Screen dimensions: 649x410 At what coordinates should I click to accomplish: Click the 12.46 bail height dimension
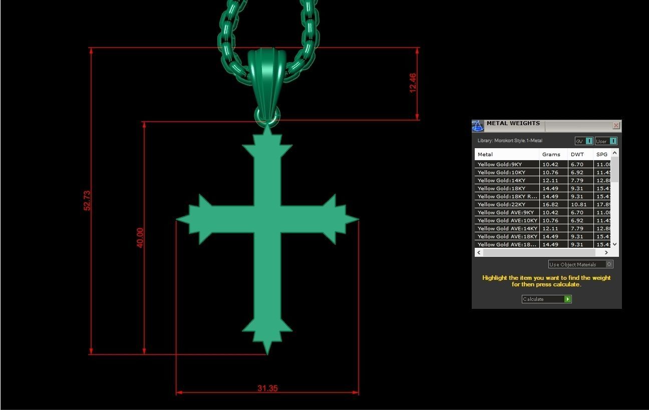point(413,83)
